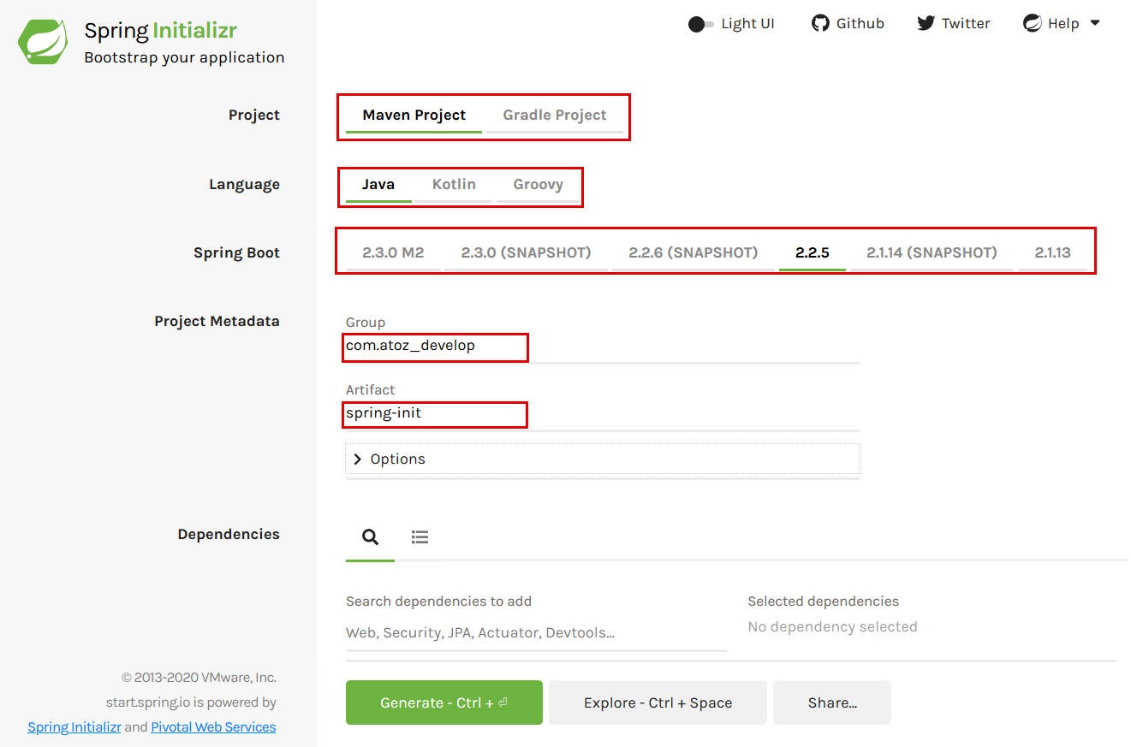This screenshot has width=1131, height=747.
Task: Switch to the dependency list view icon
Action: point(420,537)
